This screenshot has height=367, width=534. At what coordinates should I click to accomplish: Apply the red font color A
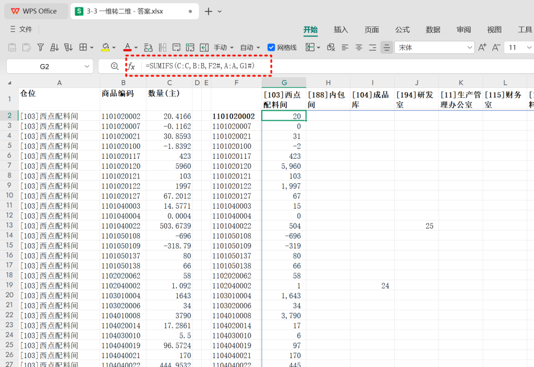click(127, 47)
